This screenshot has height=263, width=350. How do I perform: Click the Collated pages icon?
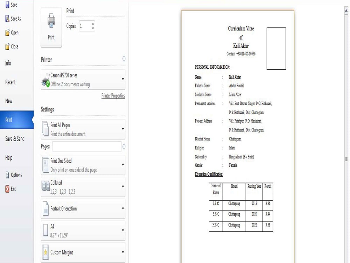[46, 186]
